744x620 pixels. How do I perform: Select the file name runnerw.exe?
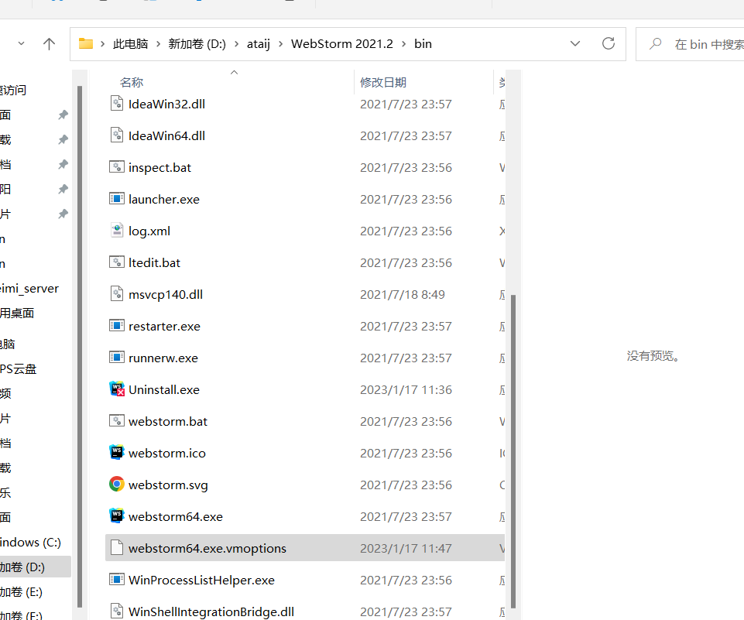163,358
